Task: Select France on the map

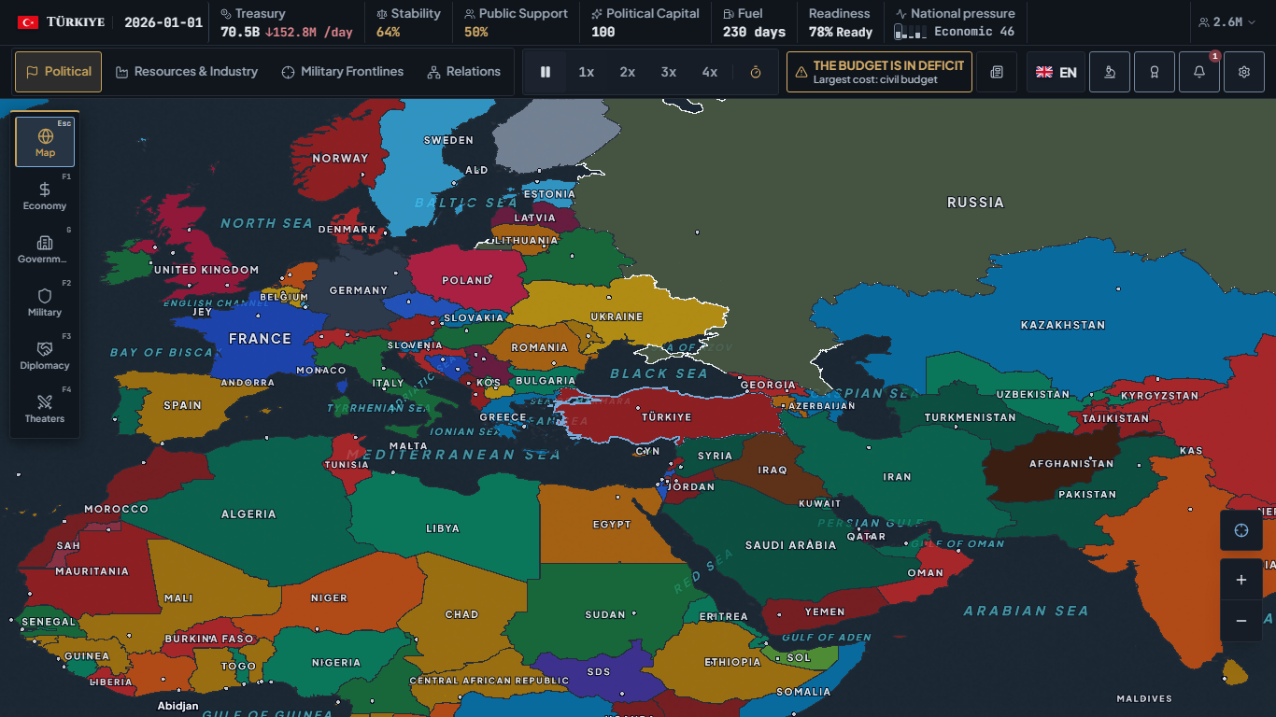Action: [260, 339]
